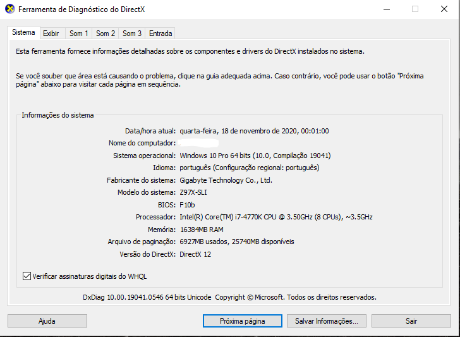This screenshot has height=337, width=460.
Task: Click the Ajuda button
Action: point(47,321)
